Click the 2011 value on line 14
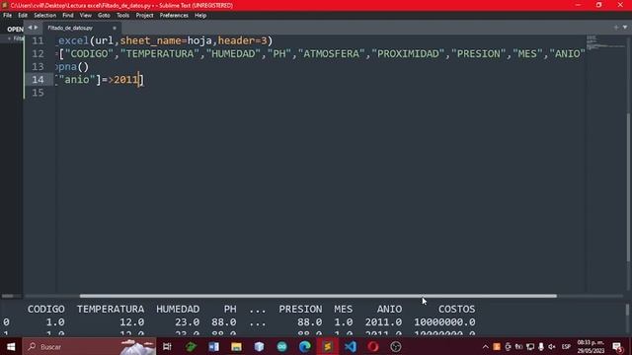The image size is (632, 355). click(x=125, y=79)
